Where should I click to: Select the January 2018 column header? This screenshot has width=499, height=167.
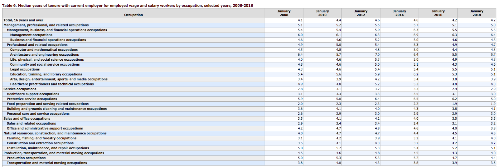point(477,13)
